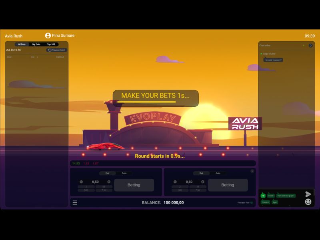Switch the right panel to Auto mode
Image resolution: width=320 pixels, height=240 pixels.
(218, 173)
